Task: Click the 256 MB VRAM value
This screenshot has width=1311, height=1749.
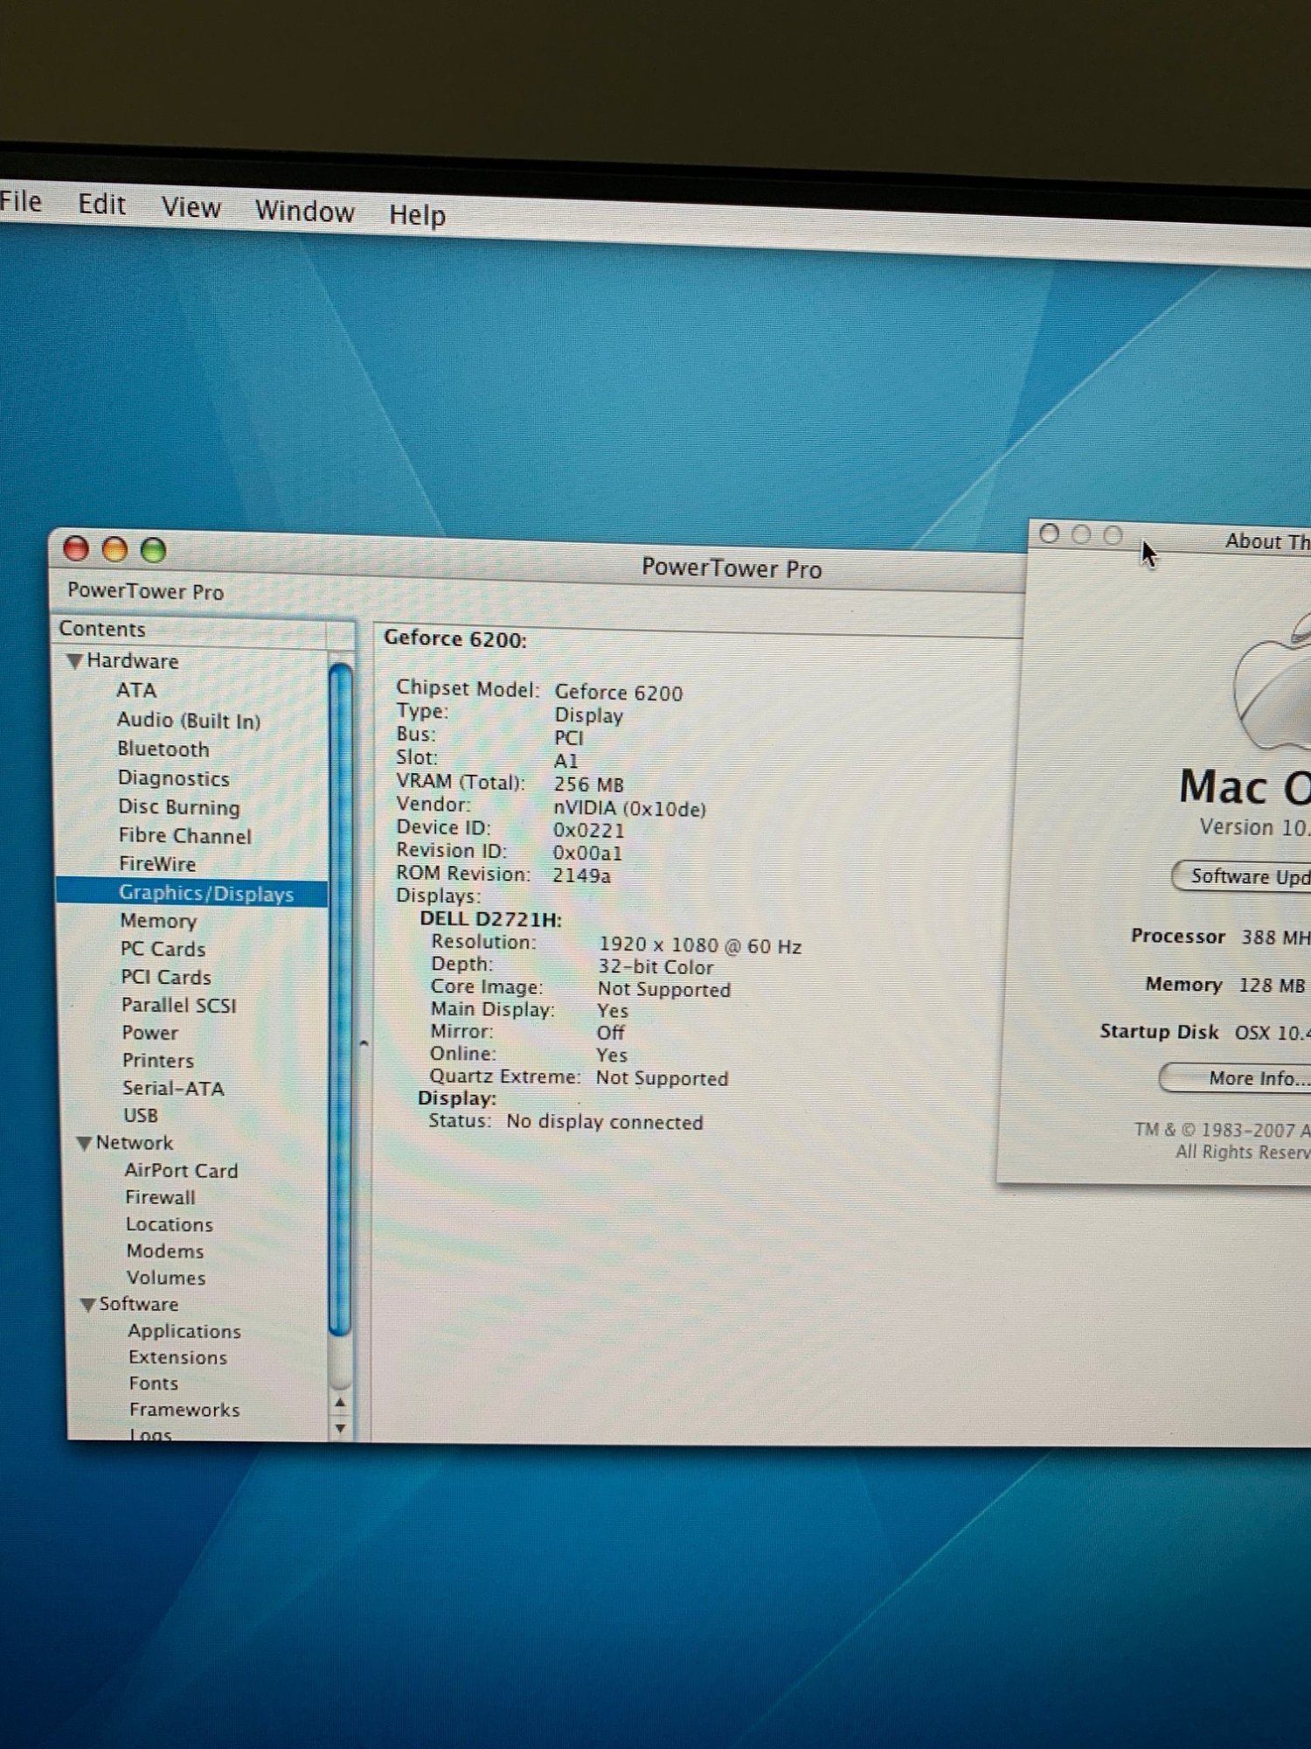Action: pyautogui.click(x=589, y=784)
